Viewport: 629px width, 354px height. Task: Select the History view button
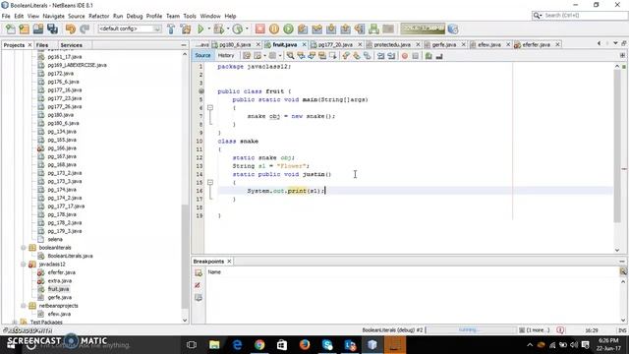tap(226, 55)
